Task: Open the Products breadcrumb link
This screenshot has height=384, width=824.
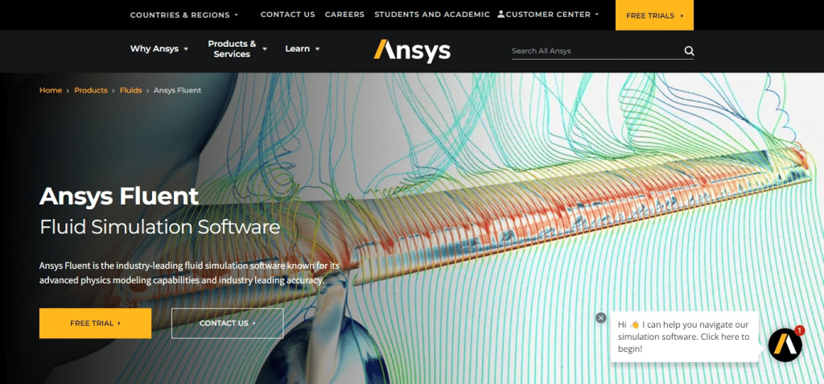Action: coord(91,90)
